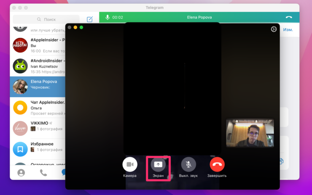Viewport: 312px width, 195px height.
Task: Click the compose new message icon
Action: [90, 19]
